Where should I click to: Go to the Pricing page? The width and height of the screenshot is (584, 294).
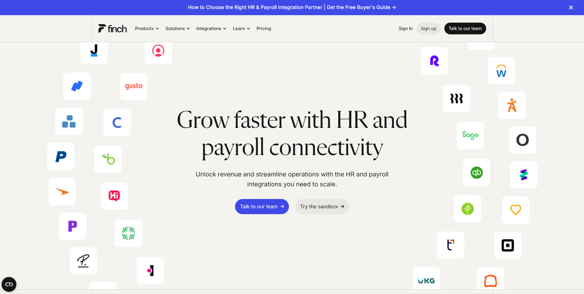point(264,28)
